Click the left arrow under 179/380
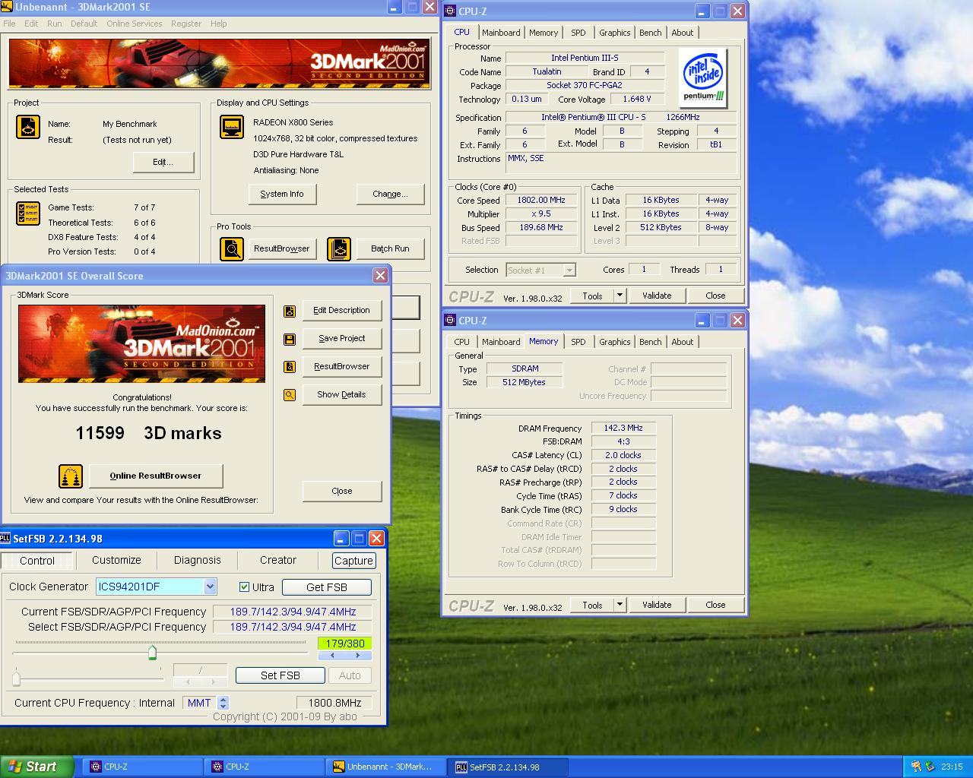Screen dimensions: 973x778 coord(331,655)
